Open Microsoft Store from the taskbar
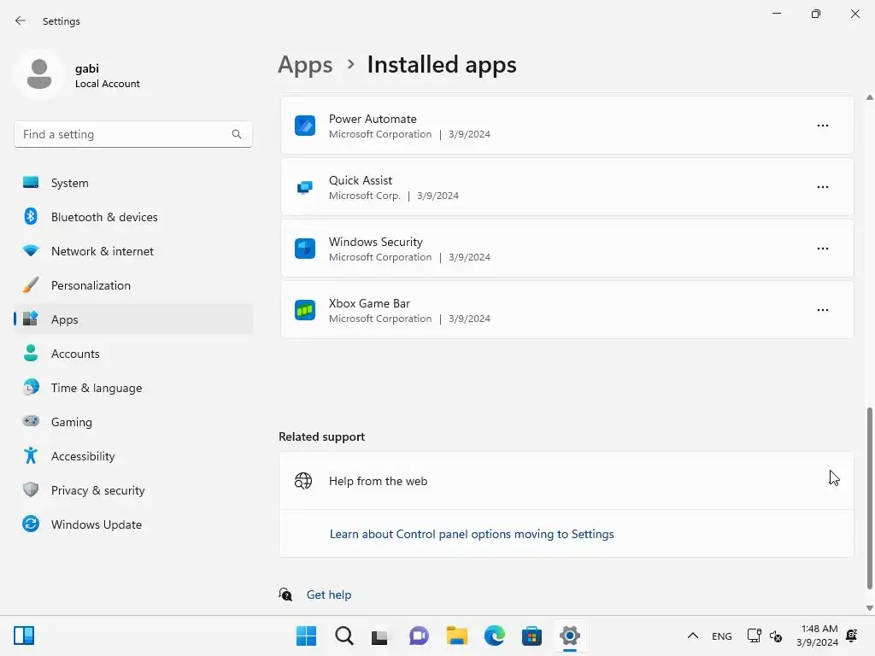 [531, 635]
